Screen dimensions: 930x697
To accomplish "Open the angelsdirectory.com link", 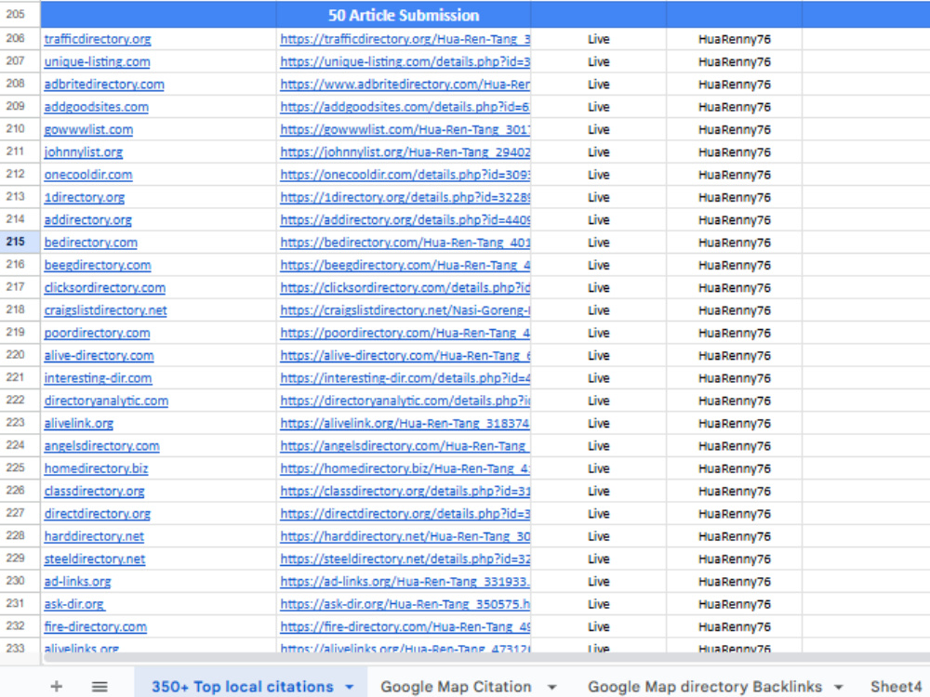I will tap(101, 446).
